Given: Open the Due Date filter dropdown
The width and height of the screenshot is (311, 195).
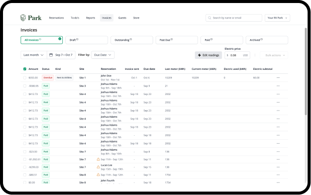Looking at the screenshot, I should pos(102,55).
